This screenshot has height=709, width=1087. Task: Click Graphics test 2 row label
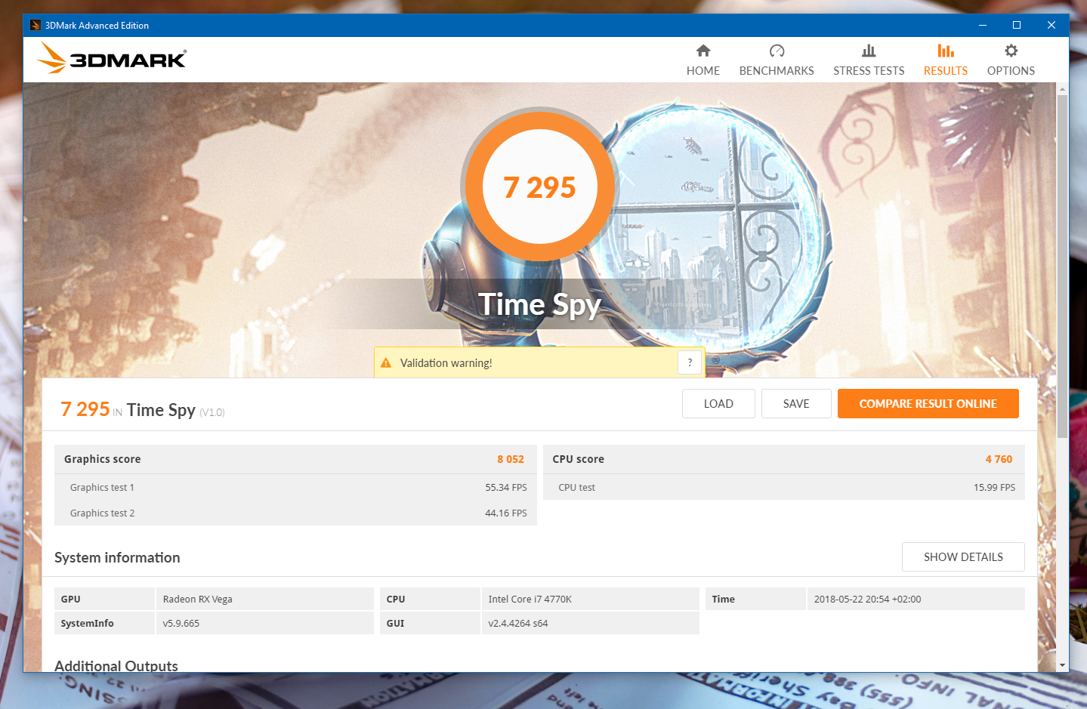[102, 513]
